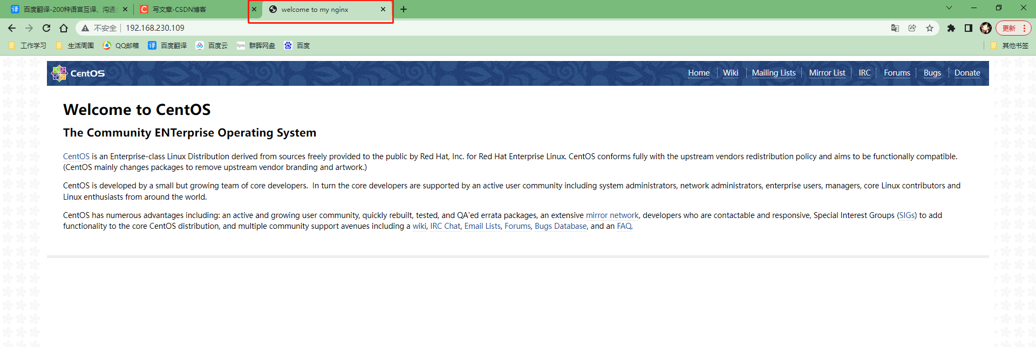Open the Donate header link
Screen dimensions: 1036x347
967,73
